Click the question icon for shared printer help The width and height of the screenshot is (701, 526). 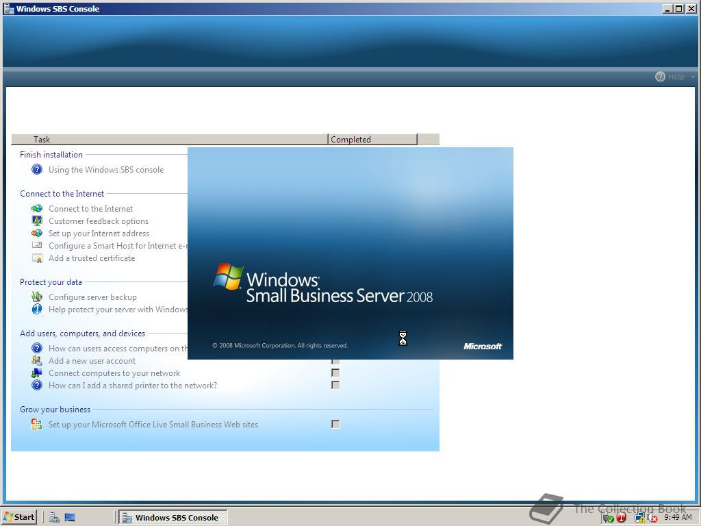pos(37,385)
